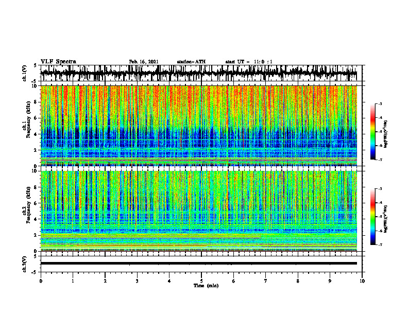Click the time axis tick label "10"
The height and width of the screenshot is (315, 408).
pyautogui.click(x=362, y=281)
